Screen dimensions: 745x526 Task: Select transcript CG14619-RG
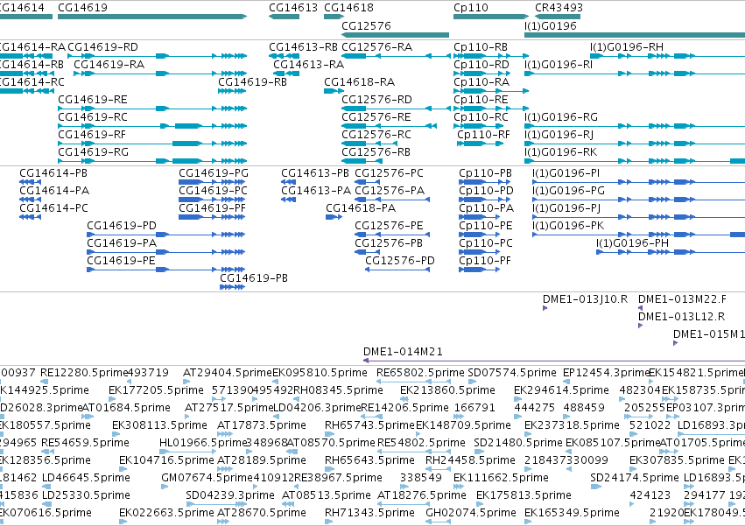(93, 152)
